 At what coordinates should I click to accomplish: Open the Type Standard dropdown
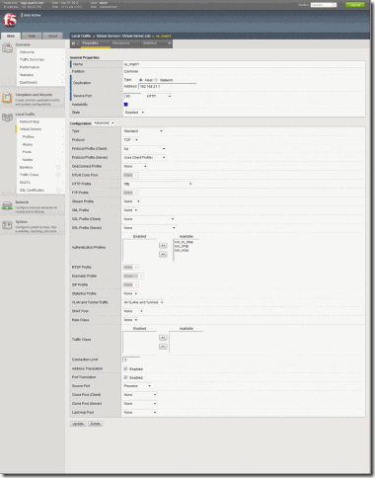coord(143,131)
